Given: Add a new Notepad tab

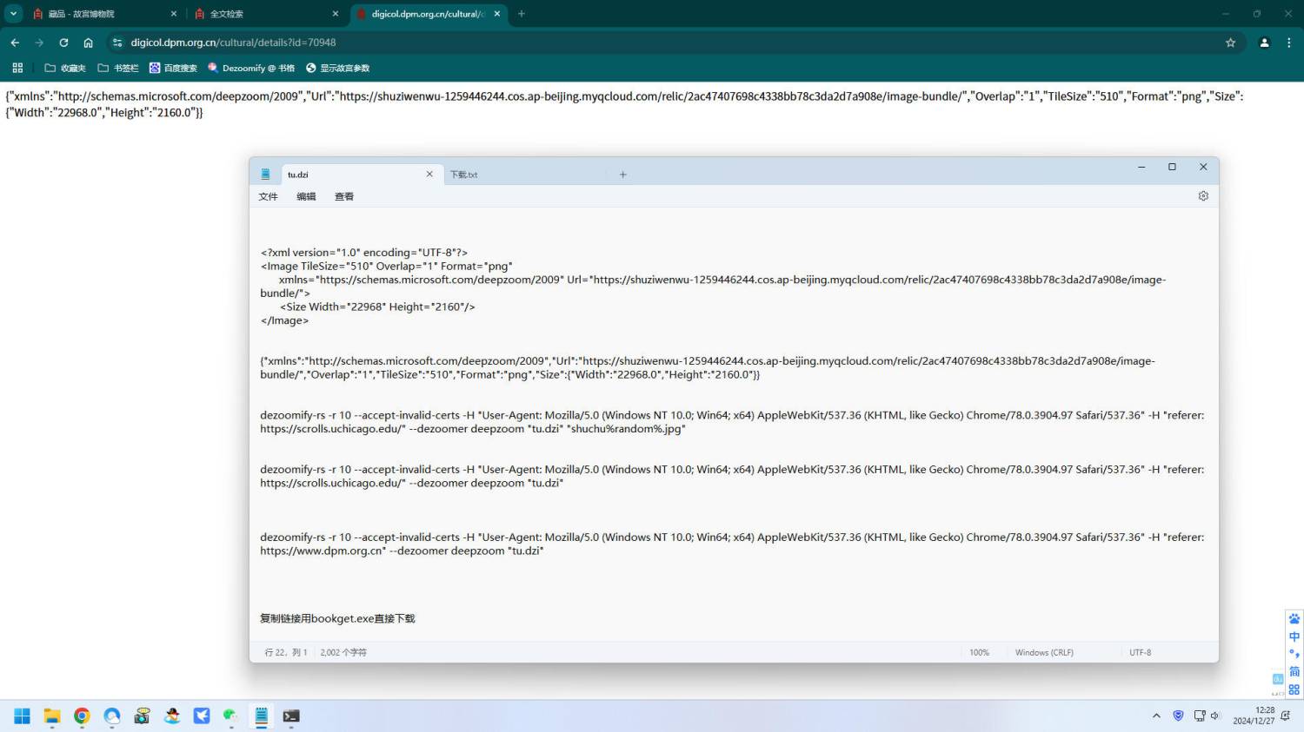Looking at the screenshot, I should (622, 175).
